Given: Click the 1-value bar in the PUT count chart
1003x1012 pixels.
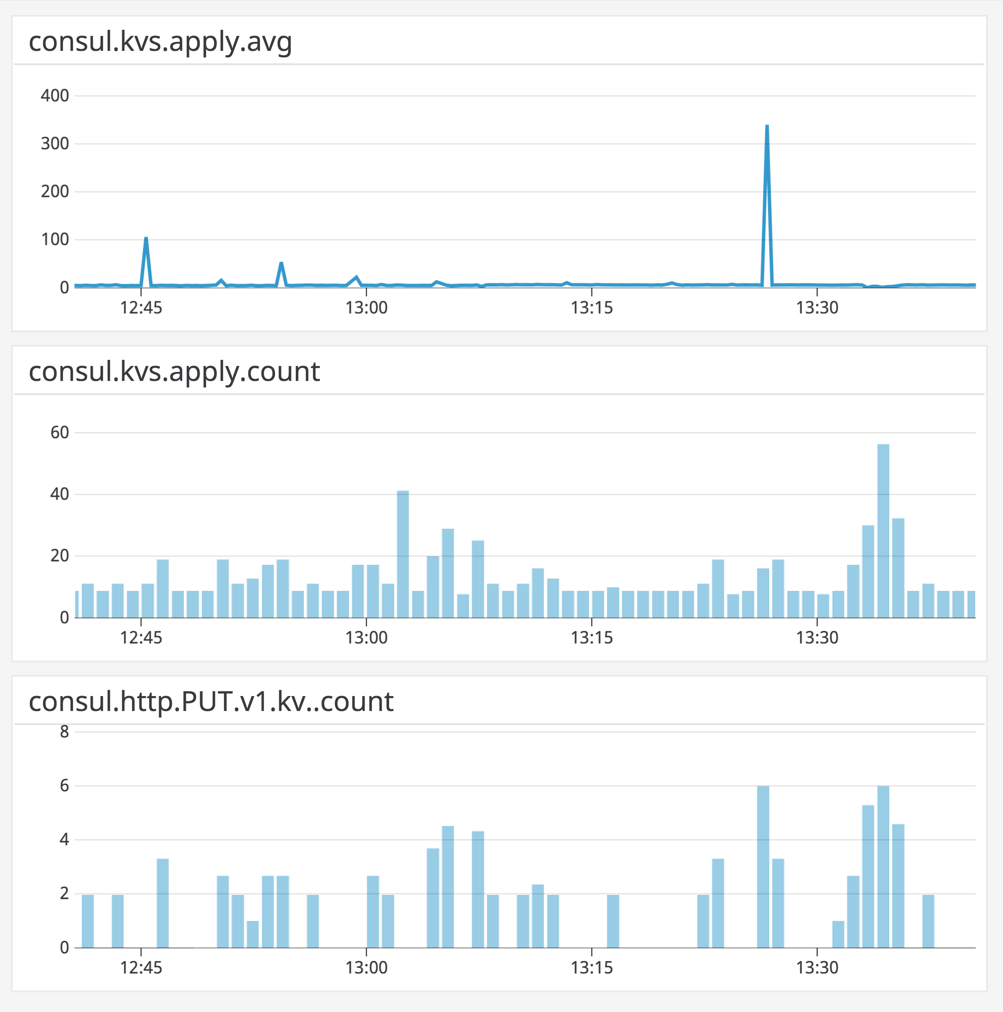Looking at the screenshot, I should 252,935.
